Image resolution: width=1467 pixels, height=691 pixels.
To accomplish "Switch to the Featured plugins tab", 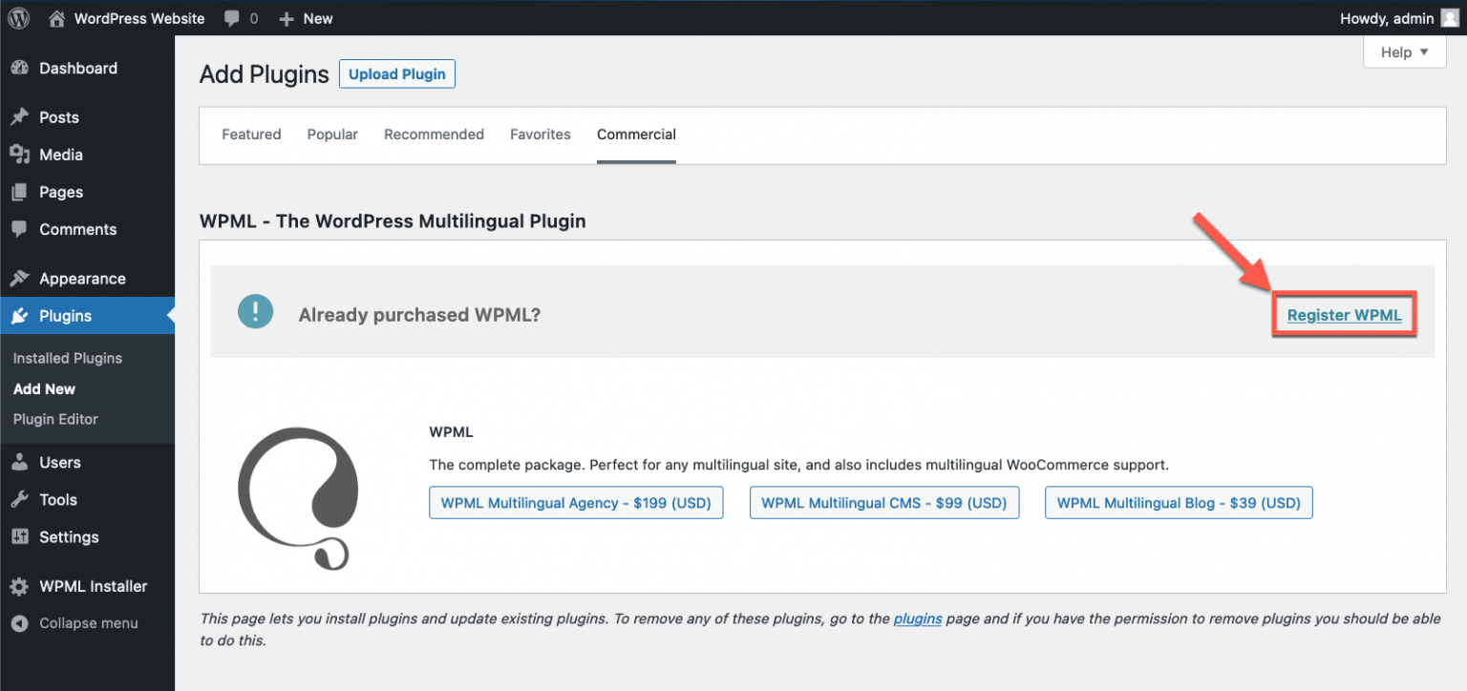I will pos(250,134).
